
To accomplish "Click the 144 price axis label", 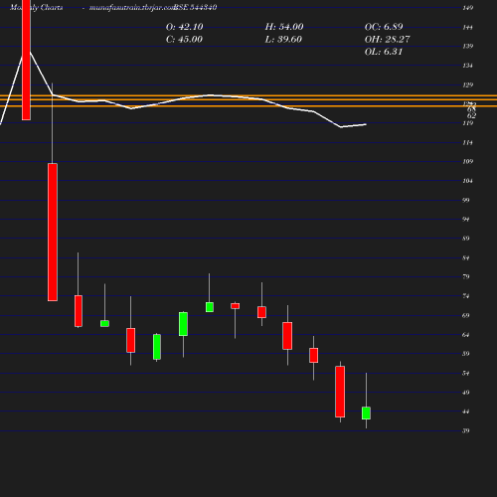I will pyautogui.click(x=468, y=27).
